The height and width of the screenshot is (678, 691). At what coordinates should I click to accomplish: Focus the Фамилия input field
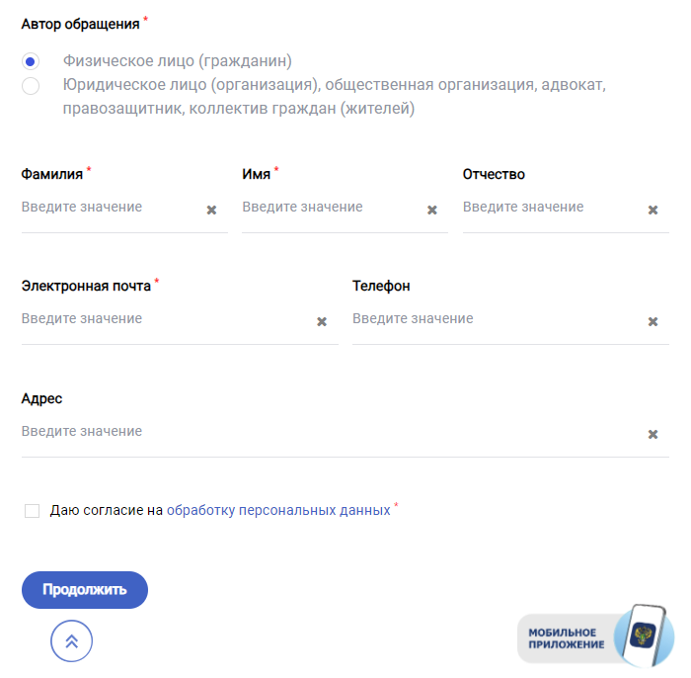click(x=109, y=208)
